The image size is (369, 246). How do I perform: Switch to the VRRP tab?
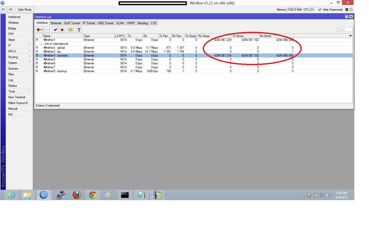point(131,23)
